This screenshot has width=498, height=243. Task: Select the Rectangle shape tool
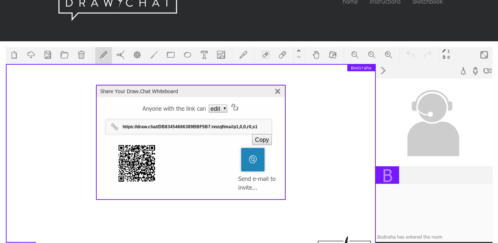[171, 55]
